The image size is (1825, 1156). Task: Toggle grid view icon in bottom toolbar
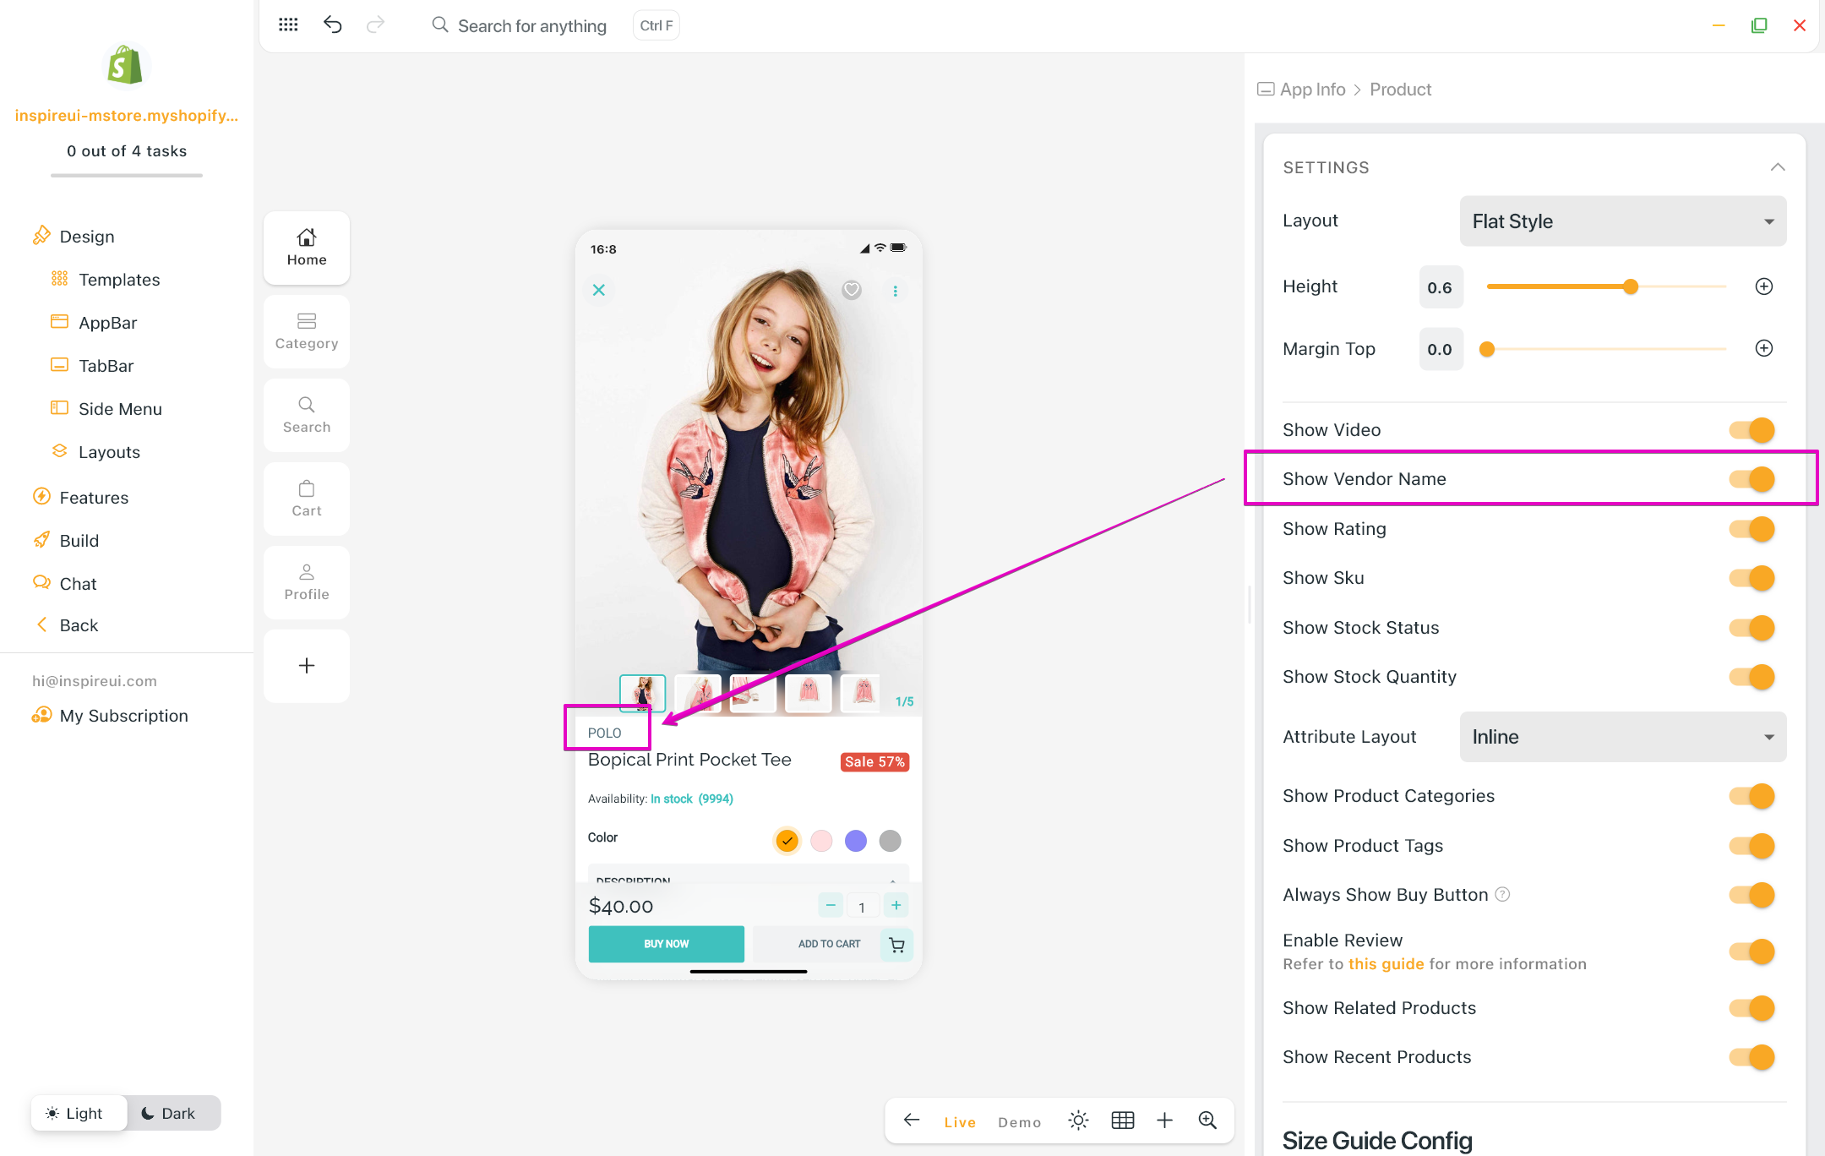click(1122, 1121)
